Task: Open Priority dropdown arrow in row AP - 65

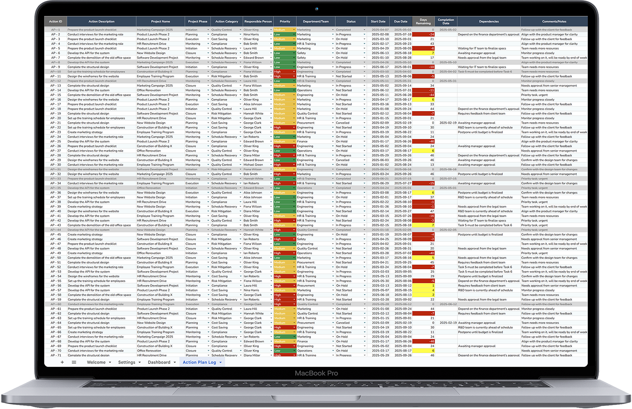Action: tap(294, 327)
